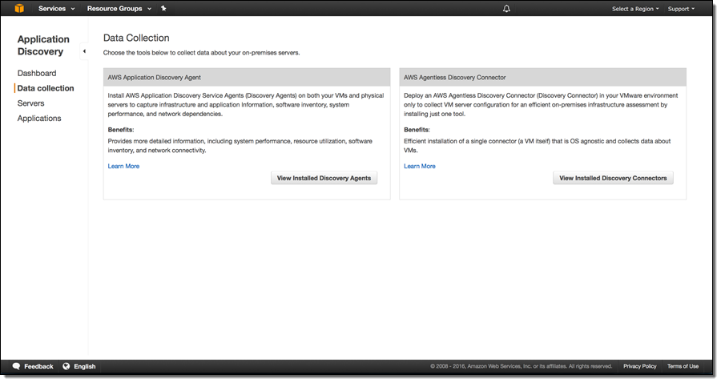
Task: Open the notifications bell icon
Action: click(506, 9)
